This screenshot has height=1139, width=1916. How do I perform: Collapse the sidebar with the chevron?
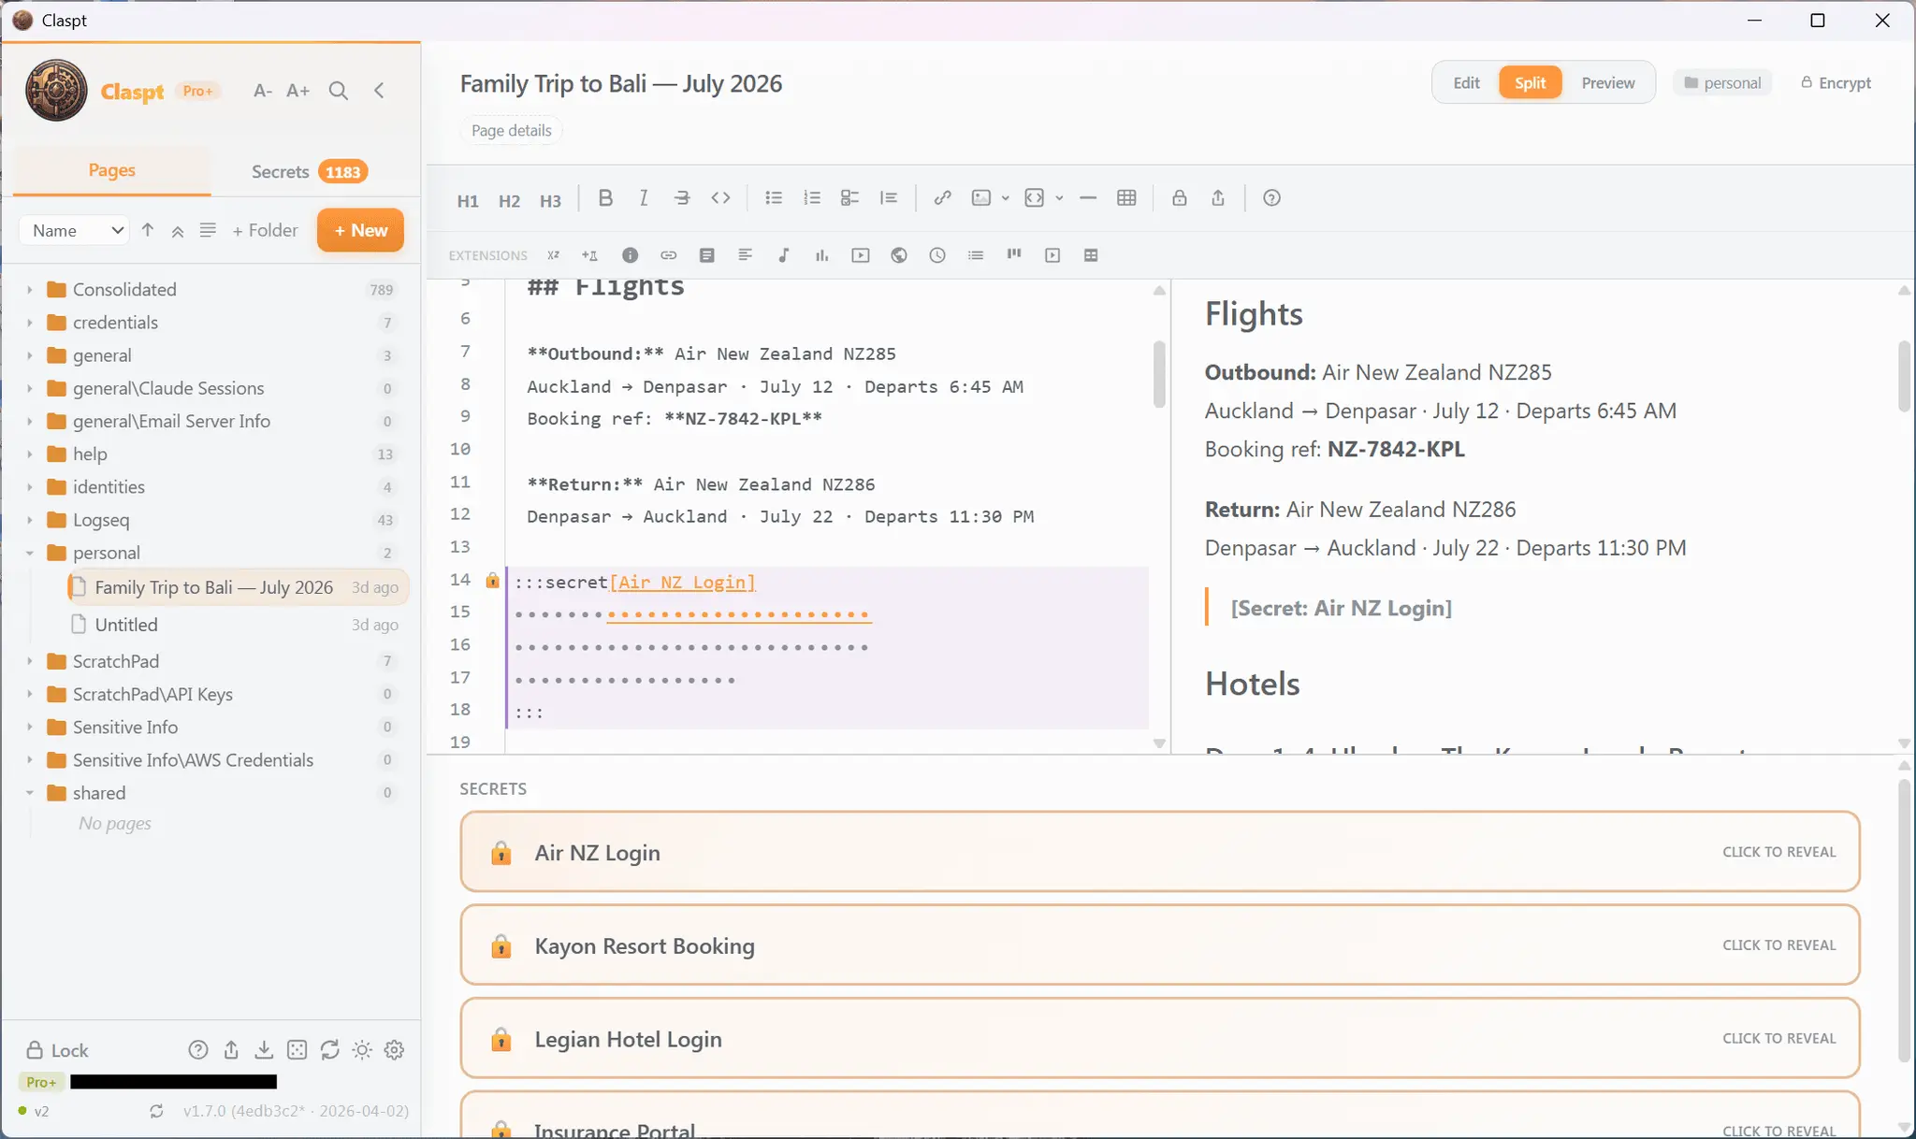379,91
